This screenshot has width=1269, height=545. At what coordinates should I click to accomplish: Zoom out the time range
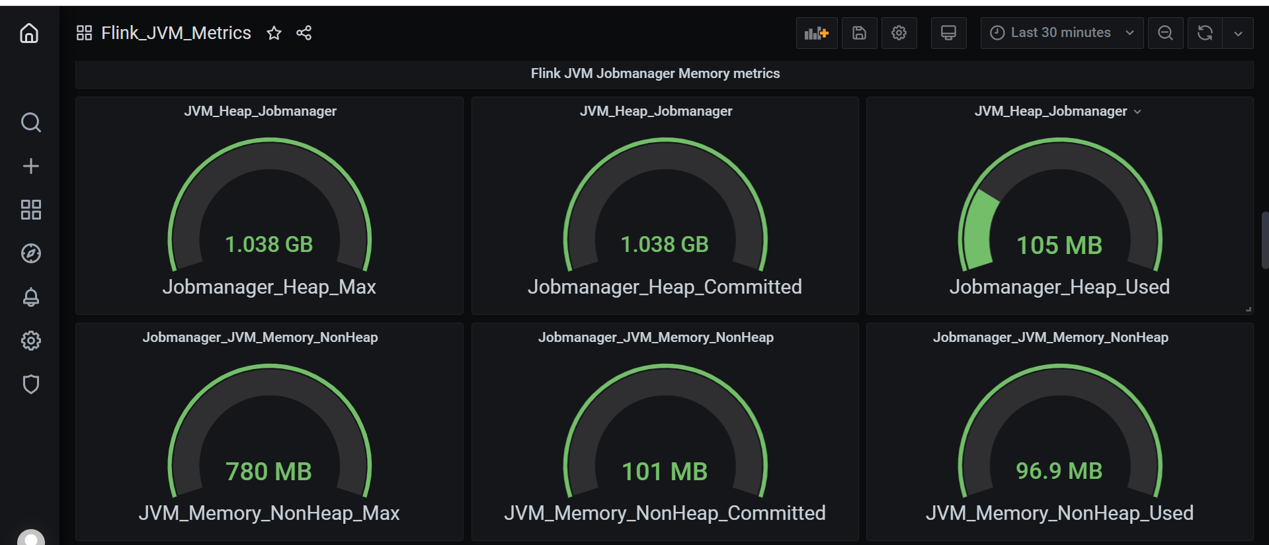pos(1165,33)
